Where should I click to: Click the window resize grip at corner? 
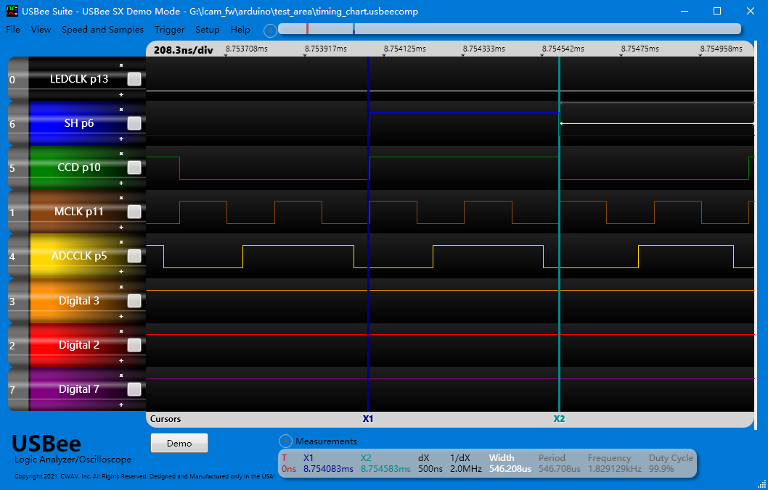761,483
